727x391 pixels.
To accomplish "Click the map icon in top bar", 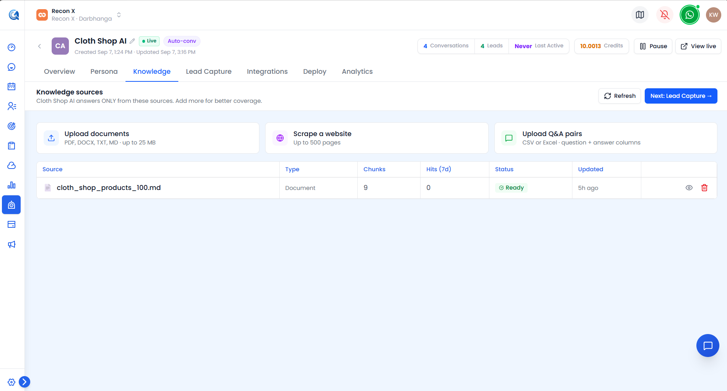I will [640, 15].
